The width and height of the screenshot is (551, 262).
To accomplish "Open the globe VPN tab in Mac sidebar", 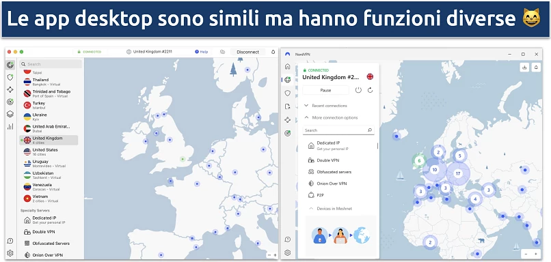I will (10, 65).
